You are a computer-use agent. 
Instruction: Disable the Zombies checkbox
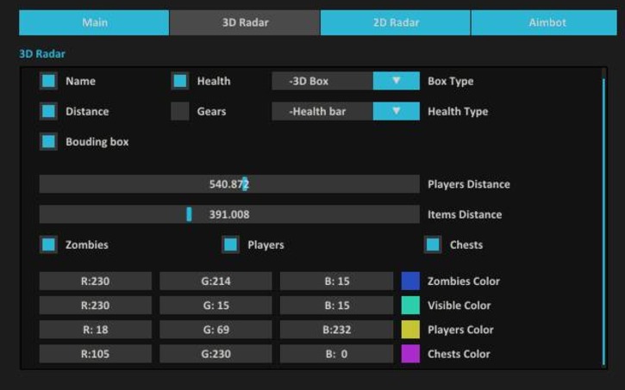48,245
